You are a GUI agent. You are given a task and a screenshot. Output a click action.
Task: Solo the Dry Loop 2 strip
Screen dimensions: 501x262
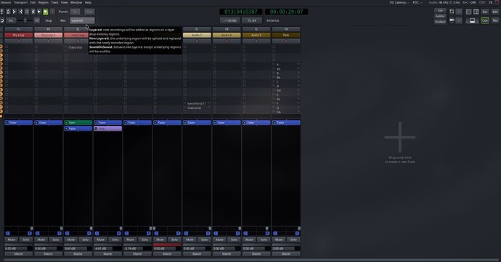point(56,240)
